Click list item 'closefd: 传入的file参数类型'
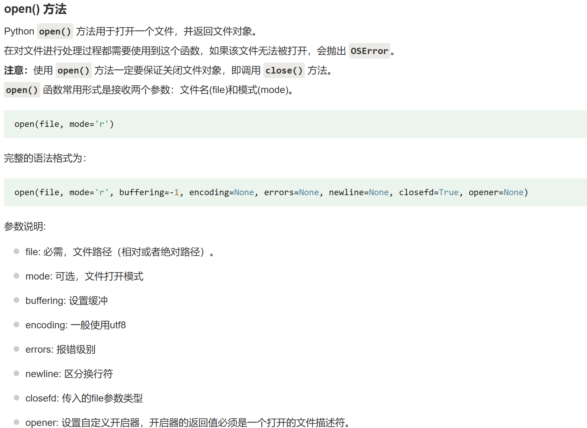587x428 pixels. coord(84,398)
